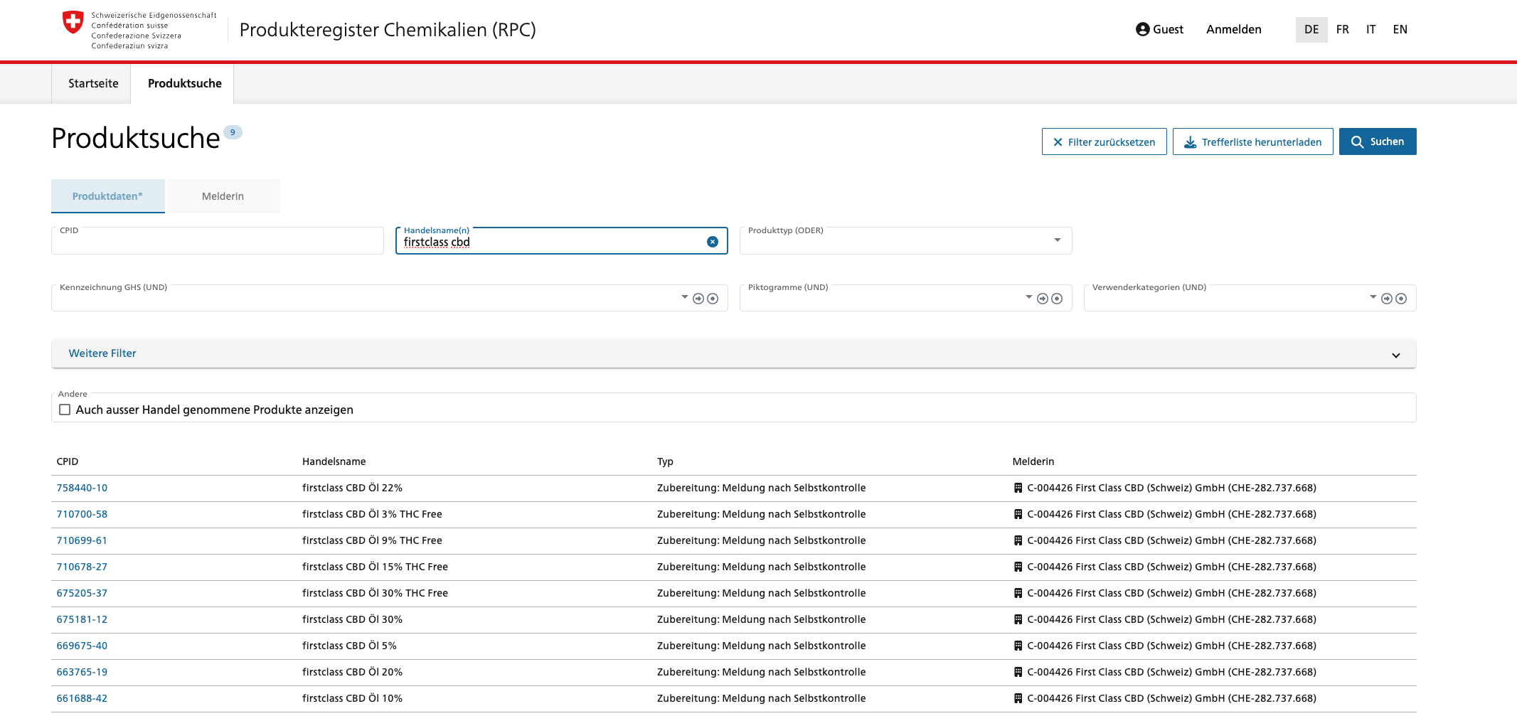Image resolution: width=1517 pixels, height=716 pixels.
Task: Click arrow-circle icon in Kennzeichnung GHS field
Action: (698, 299)
